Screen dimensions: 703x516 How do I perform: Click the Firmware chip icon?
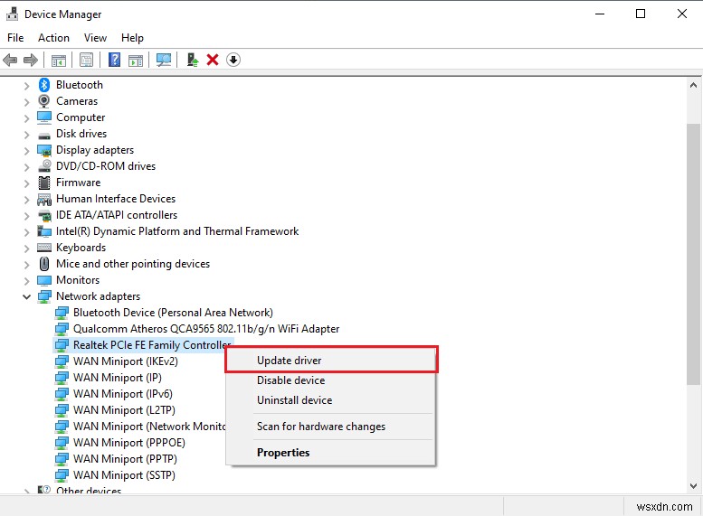pos(44,183)
